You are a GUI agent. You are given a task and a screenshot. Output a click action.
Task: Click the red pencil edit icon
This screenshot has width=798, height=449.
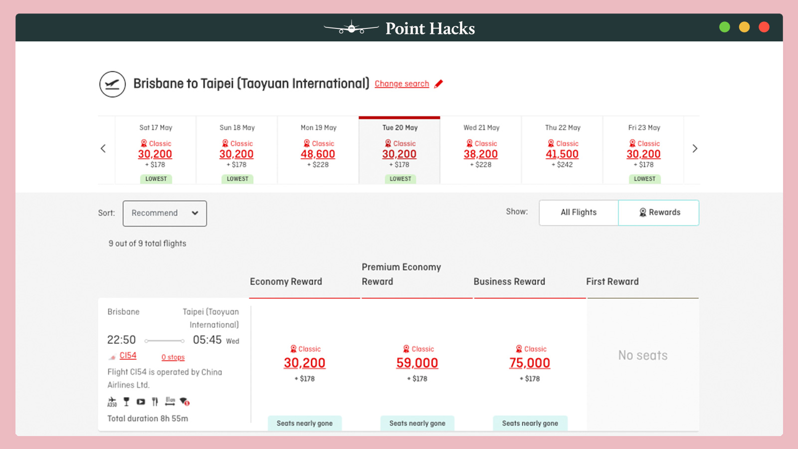point(438,84)
